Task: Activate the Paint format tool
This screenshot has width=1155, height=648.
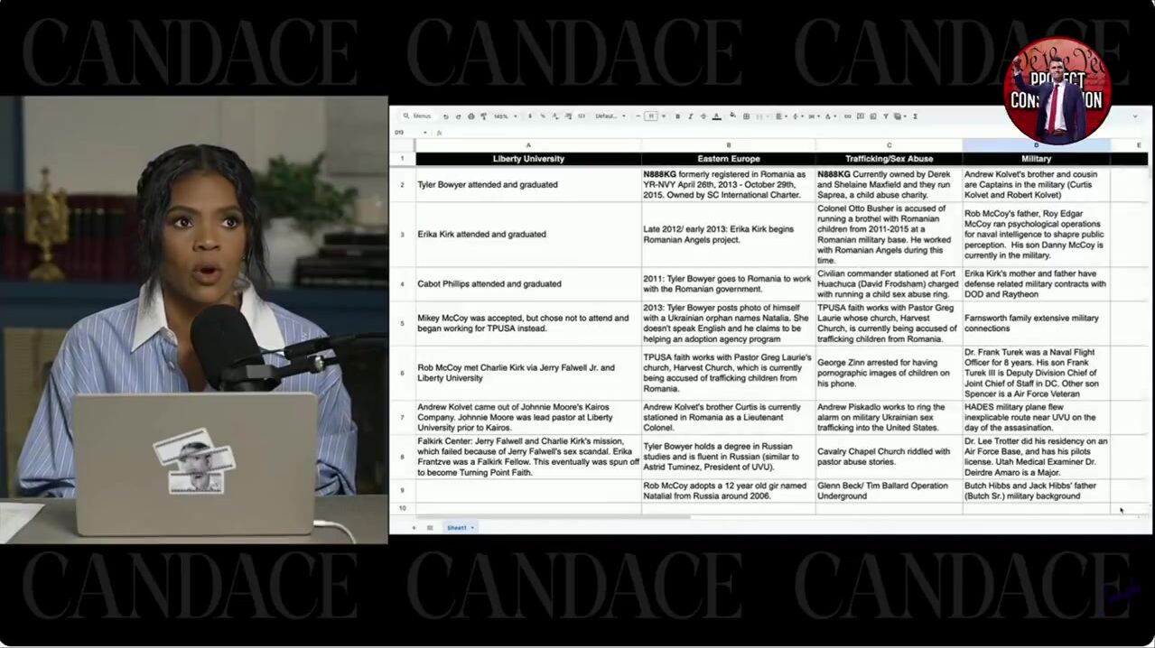Action: coord(483,116)
